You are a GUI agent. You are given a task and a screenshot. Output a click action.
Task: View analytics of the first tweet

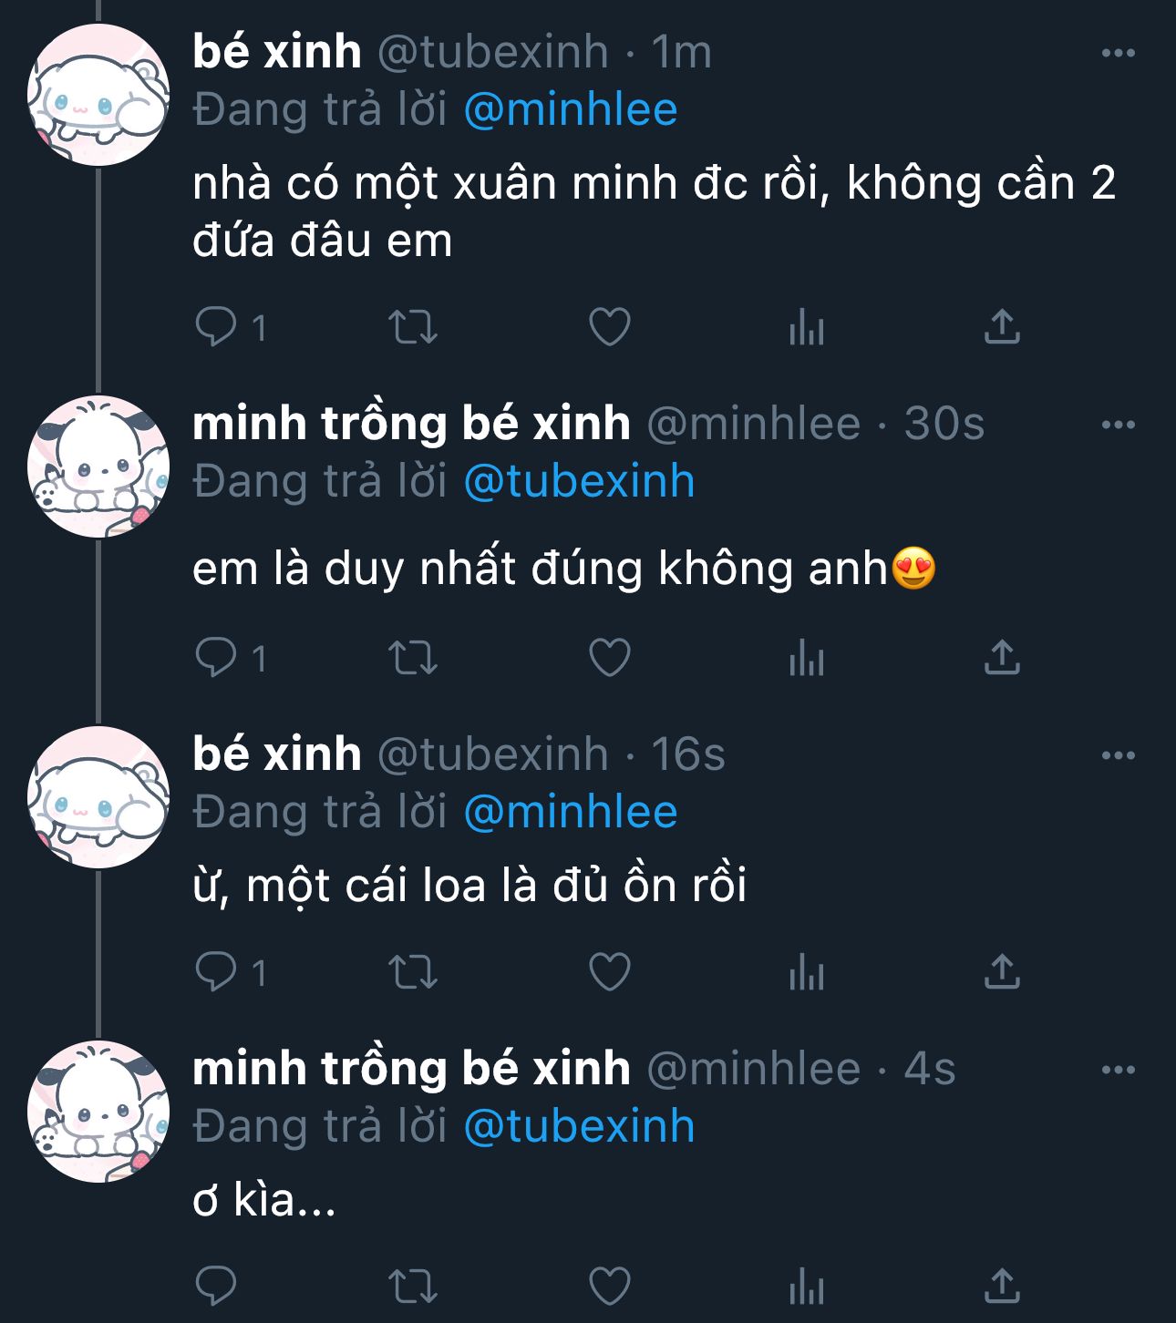pyautogui.click(x=806, y=327)
